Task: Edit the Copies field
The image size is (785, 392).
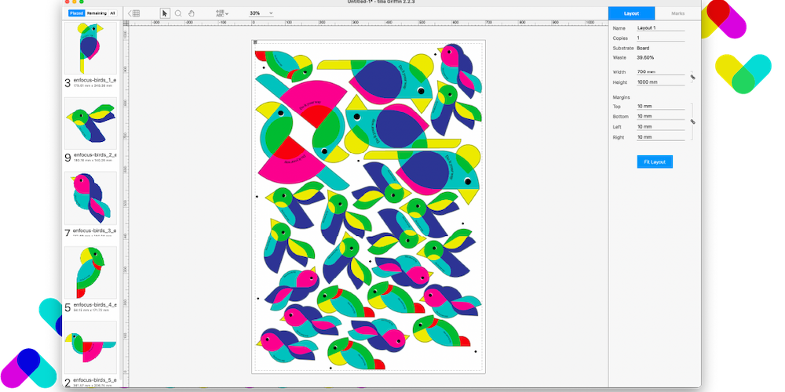Action: click(660, 38)
